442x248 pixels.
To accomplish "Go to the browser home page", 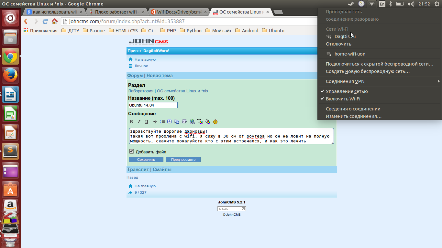I will pyautogui.click(x=55, y=22).
